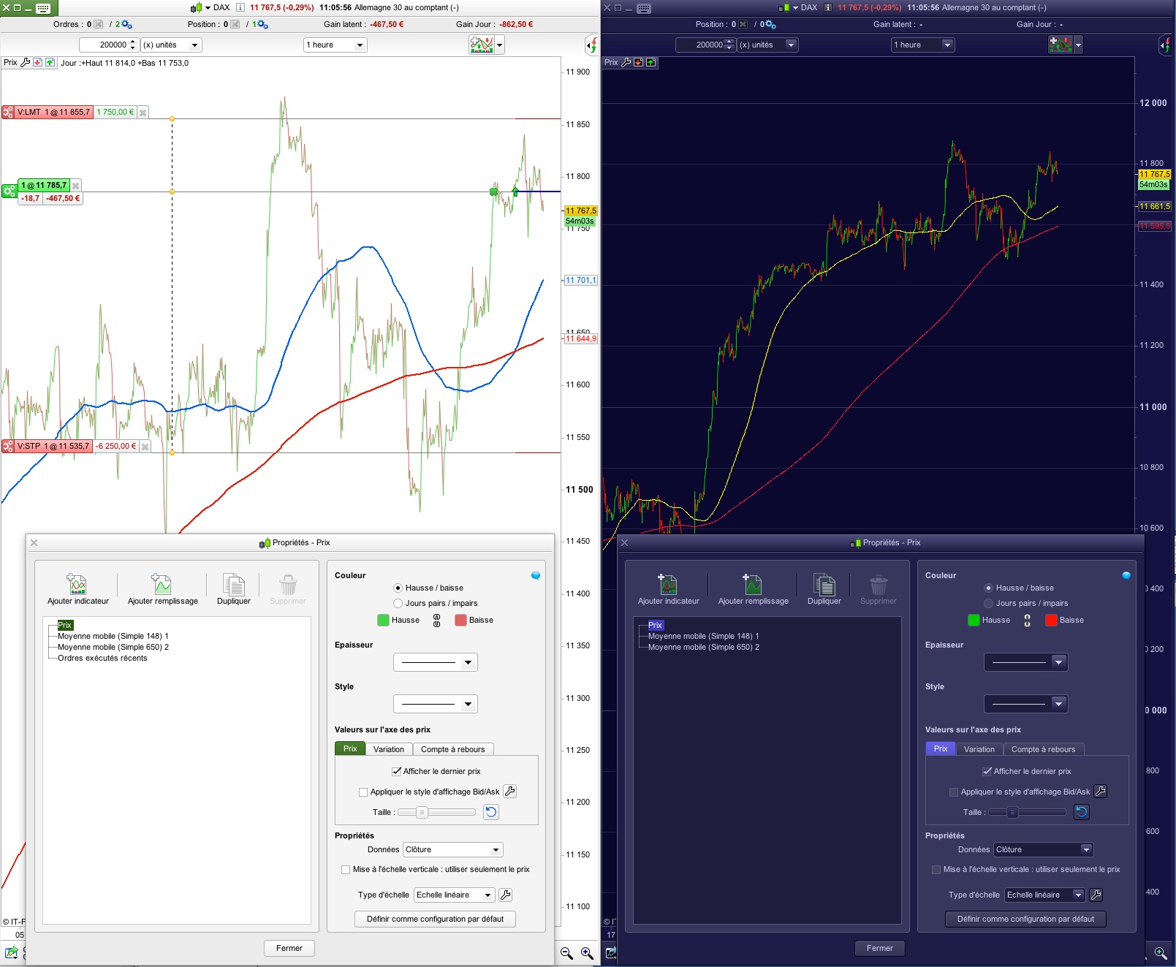The image size is (1176, 967).
Task: Select Moyenne mobile (Simple 148) 1 in light dialog list
Action: pyautogui.click(x=113, y=636)
